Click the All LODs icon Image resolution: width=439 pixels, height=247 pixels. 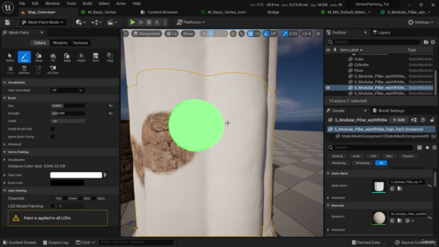(x=53, y=69)
